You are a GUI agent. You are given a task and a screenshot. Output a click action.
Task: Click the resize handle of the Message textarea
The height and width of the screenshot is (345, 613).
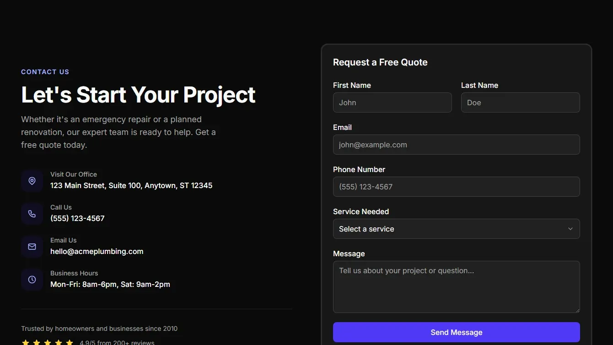click(577, 310)
